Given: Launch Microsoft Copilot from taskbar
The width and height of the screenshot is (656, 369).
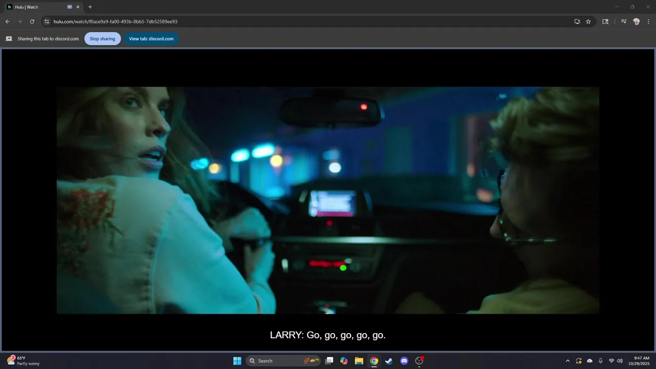Looking at the screenshot, I should 344,361.
